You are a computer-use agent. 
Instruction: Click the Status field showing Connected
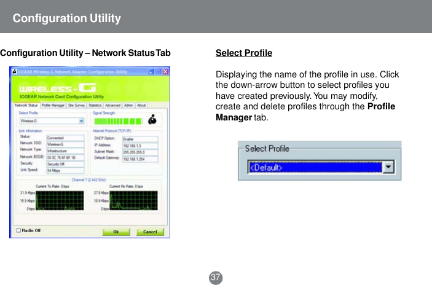tap(65, 138)
